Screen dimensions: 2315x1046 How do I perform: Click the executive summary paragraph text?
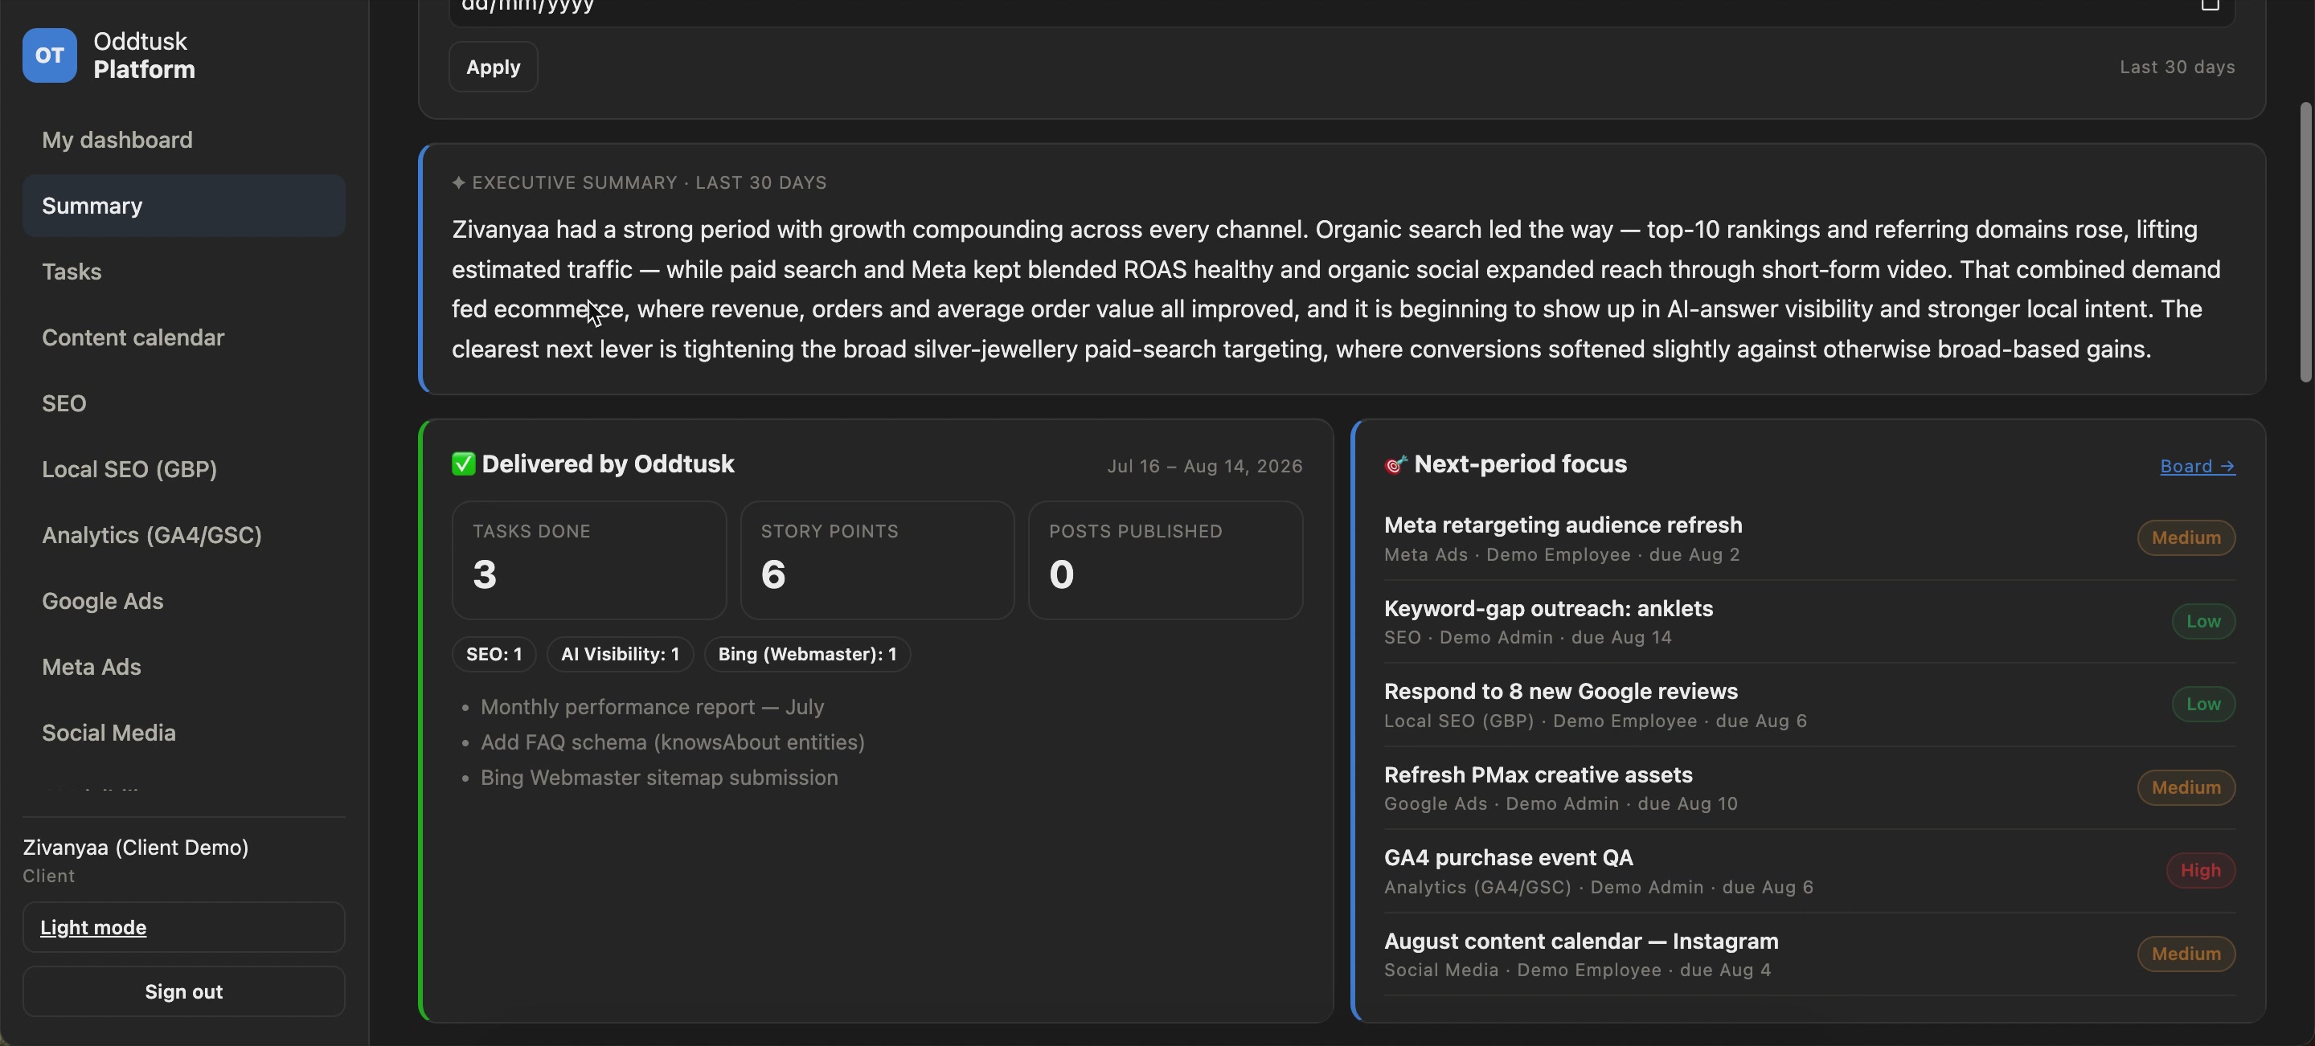(x=1336, y=289)
